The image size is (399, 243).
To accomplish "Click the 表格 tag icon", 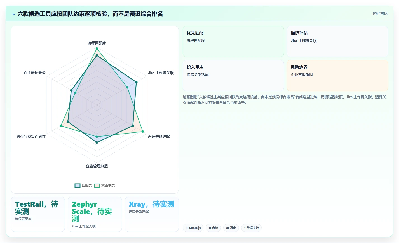I will coord(210,228).
